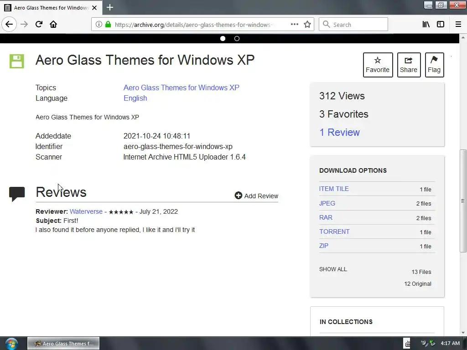
Task: Download the ZIP file
Action: pos(324,246)
